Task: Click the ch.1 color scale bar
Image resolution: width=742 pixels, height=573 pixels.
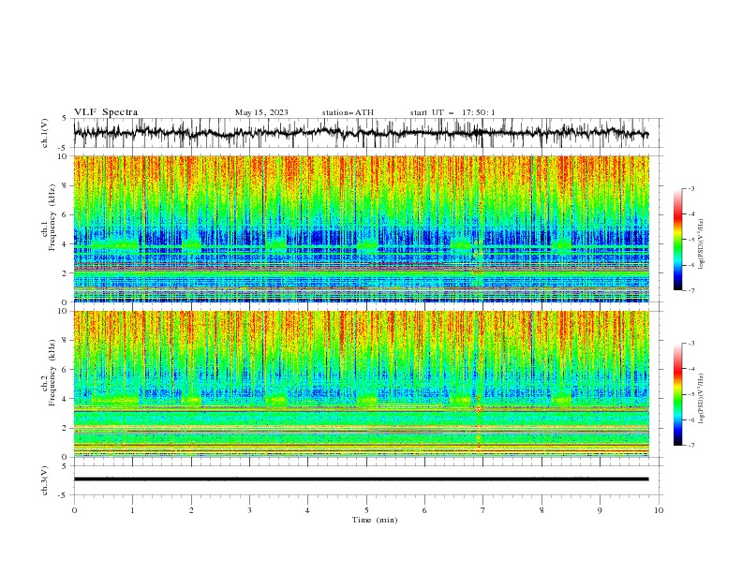Action: point(677,240)
